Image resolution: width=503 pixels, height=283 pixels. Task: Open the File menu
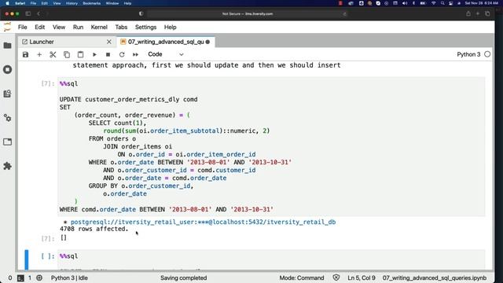[23, 28]
